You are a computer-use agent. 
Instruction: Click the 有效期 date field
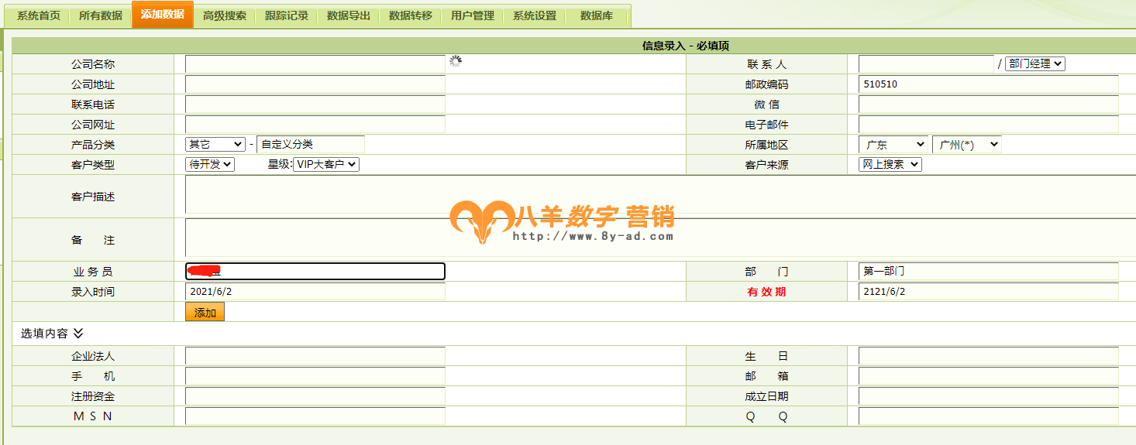coord(988,292)
